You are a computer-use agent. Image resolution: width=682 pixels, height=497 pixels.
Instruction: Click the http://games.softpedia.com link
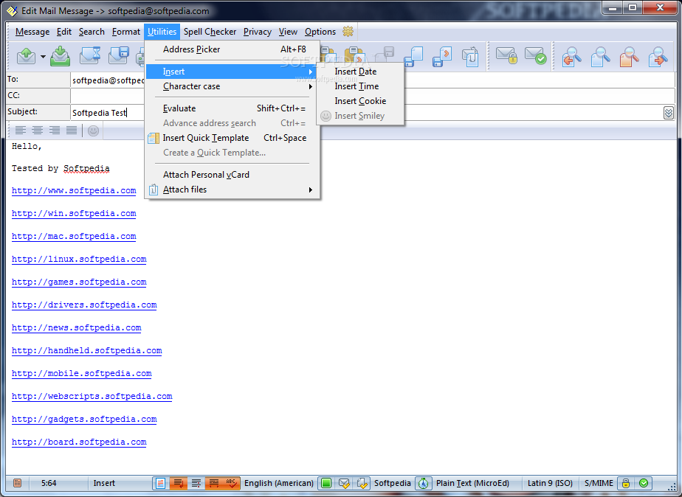[79, 282]
